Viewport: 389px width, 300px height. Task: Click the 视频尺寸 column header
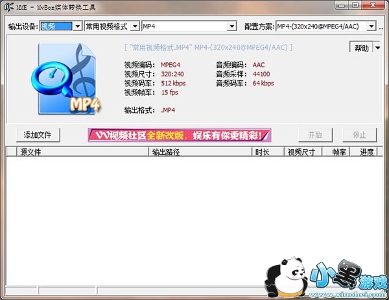(x=303, y=152)
